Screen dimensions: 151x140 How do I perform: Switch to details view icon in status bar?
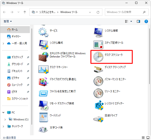click(x=143, y=138)
